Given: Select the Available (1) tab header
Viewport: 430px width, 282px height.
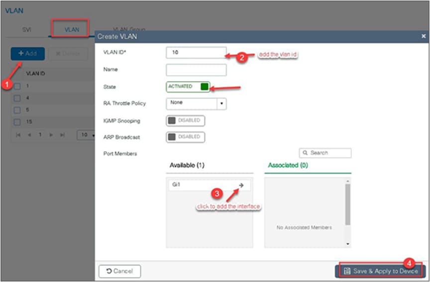Looking at the screenshot, I should (x=187, y=165).
